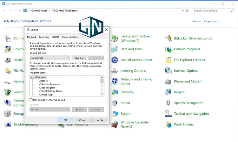The height and width of the screenshot is (142, 238).
Task: Click the Sound label in Control Panel
Action: point(125,103)
